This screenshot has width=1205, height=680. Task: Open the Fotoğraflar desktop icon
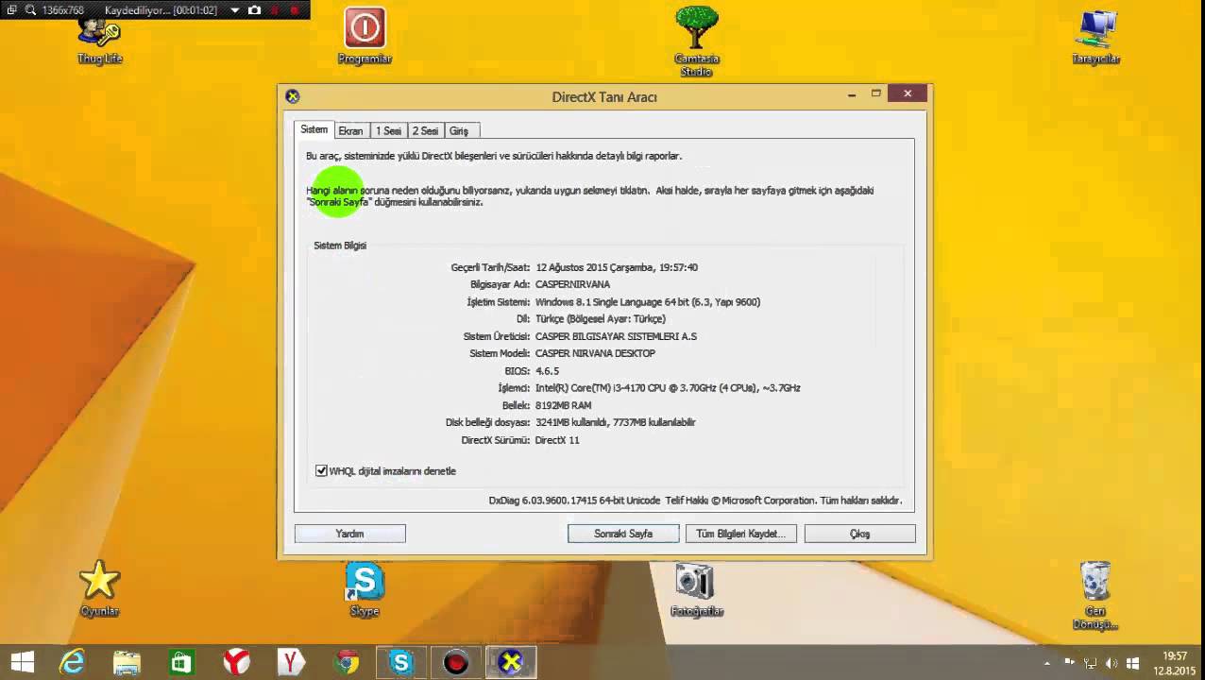tap(696, 588)
